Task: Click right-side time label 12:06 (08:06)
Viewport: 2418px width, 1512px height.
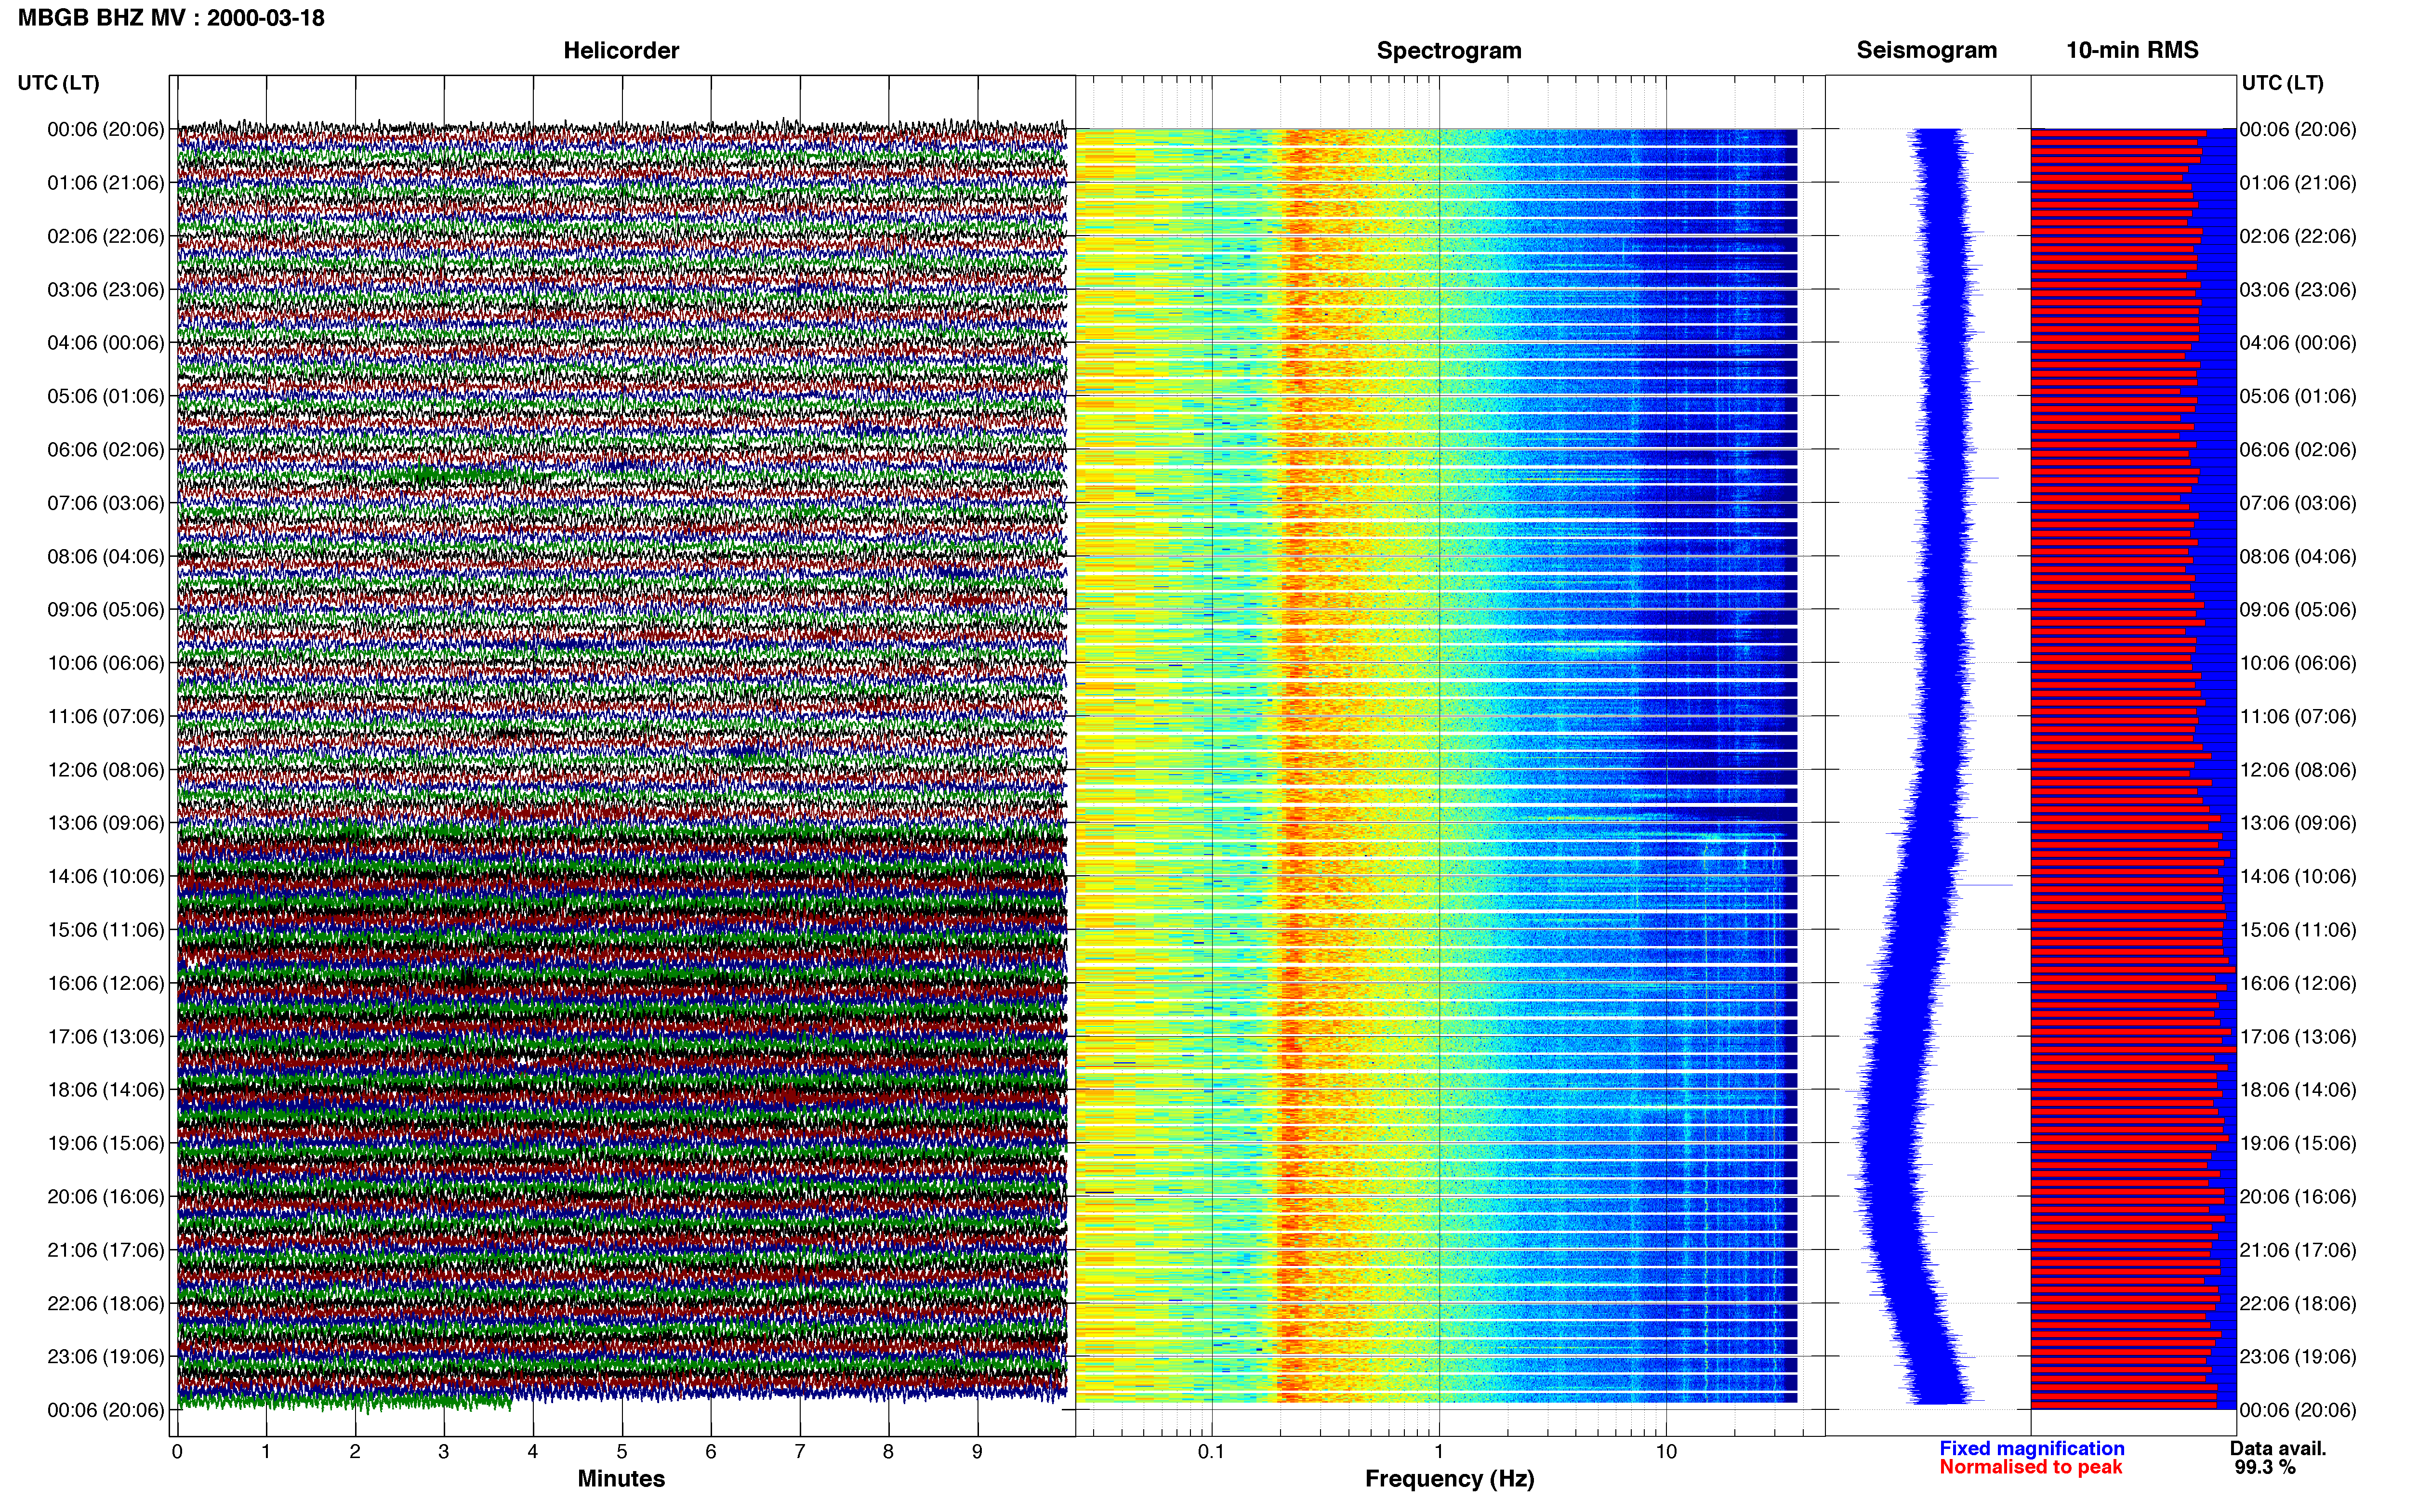Action: click(2298, 770)
